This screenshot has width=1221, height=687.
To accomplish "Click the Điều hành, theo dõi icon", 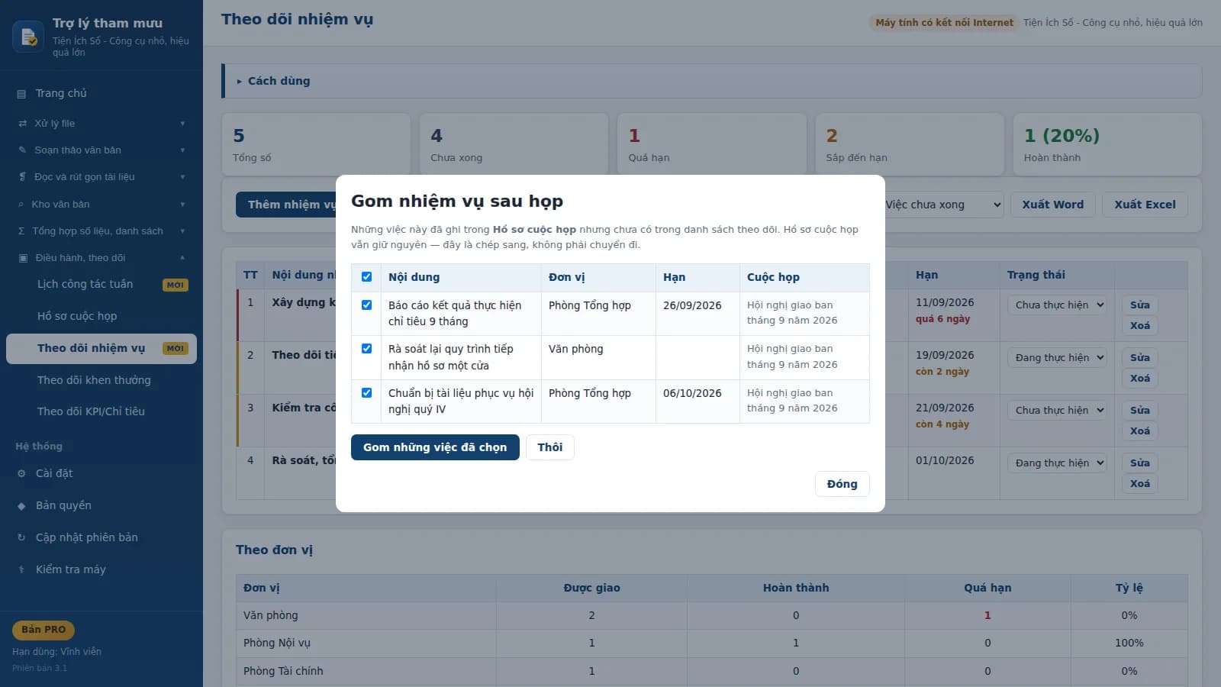I will click(23, 258).
